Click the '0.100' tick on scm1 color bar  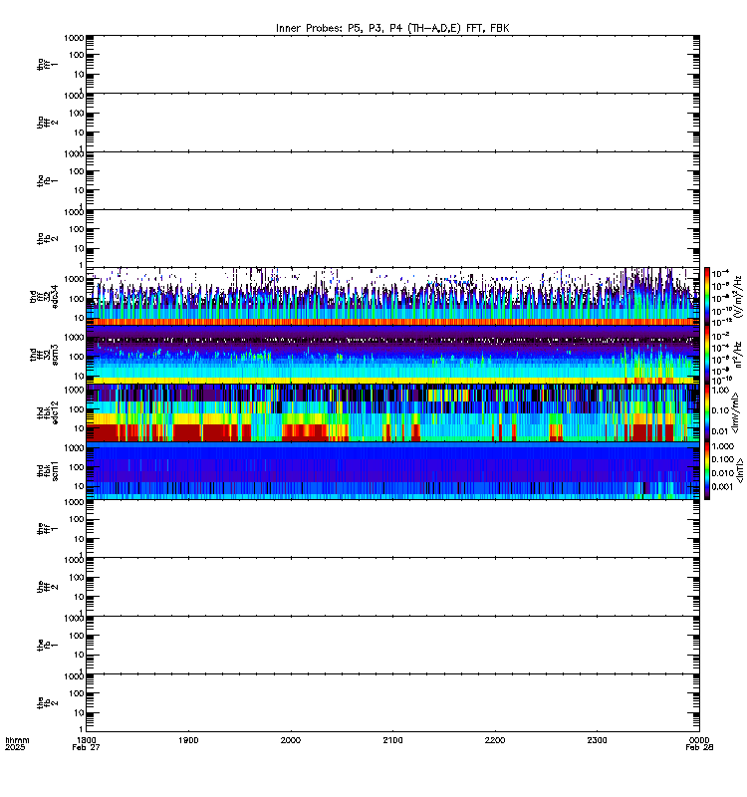click(x=723, y=459)
